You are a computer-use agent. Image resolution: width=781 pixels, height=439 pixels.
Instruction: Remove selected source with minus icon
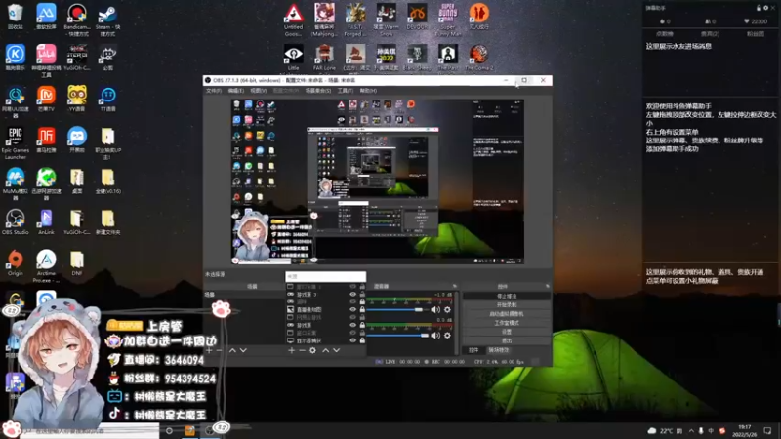302,350
